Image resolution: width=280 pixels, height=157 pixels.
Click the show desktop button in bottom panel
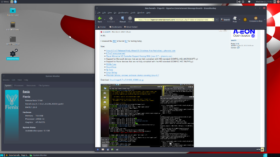coord(2,155)
